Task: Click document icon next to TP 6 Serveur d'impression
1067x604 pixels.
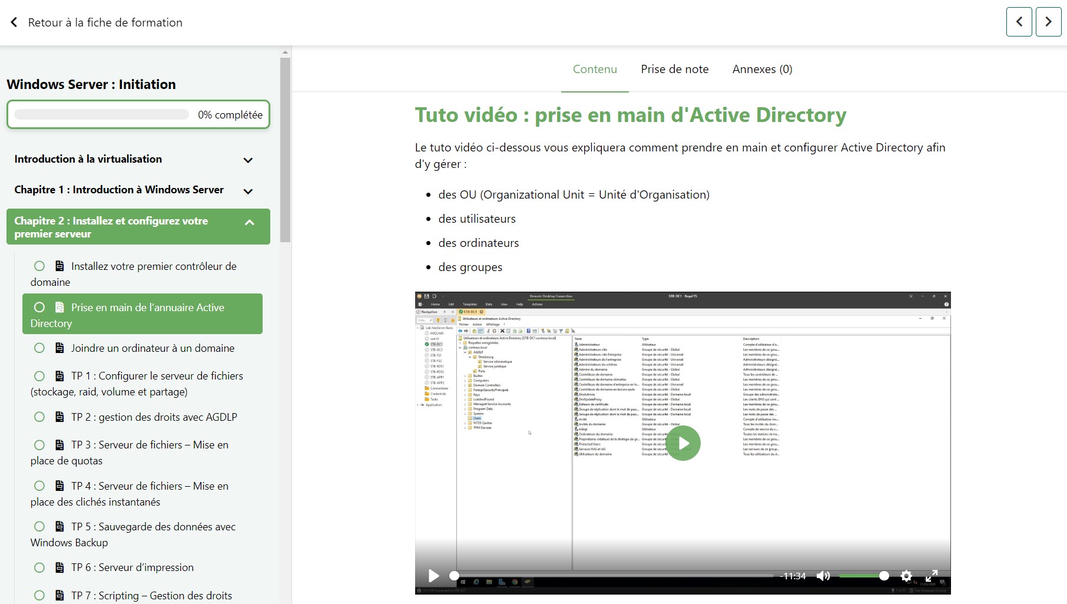Action: pyautogui.click(x=59, y=567)
